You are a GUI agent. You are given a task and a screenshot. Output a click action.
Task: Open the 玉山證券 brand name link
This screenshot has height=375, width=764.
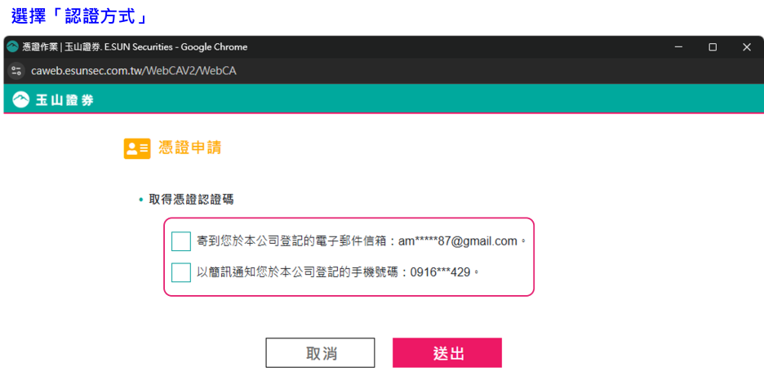pyautogui.click(x=64, y=101)
